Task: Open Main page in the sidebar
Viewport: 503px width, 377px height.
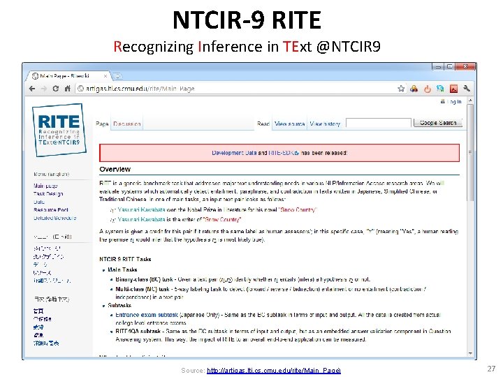Action: [45, 186]
